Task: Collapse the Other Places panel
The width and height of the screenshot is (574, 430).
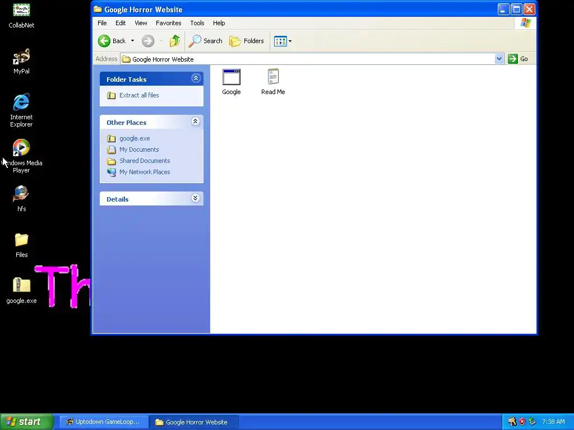Action: click(x=196, y=121)
